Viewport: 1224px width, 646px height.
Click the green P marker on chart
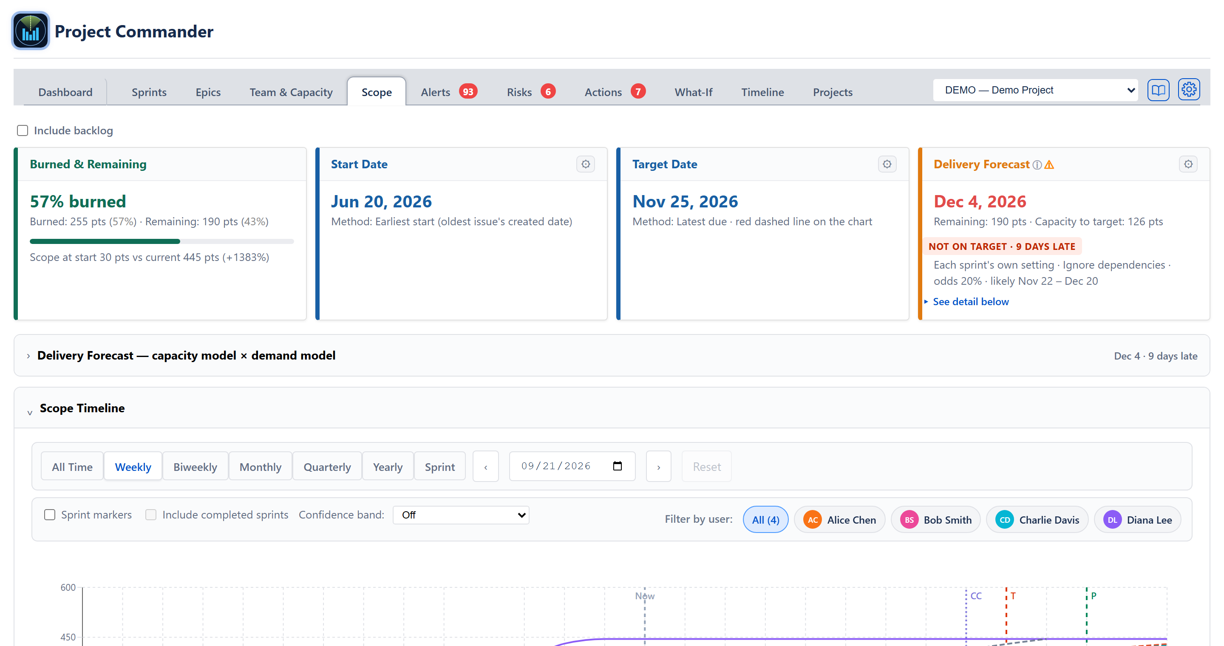tap(1094, 596)
